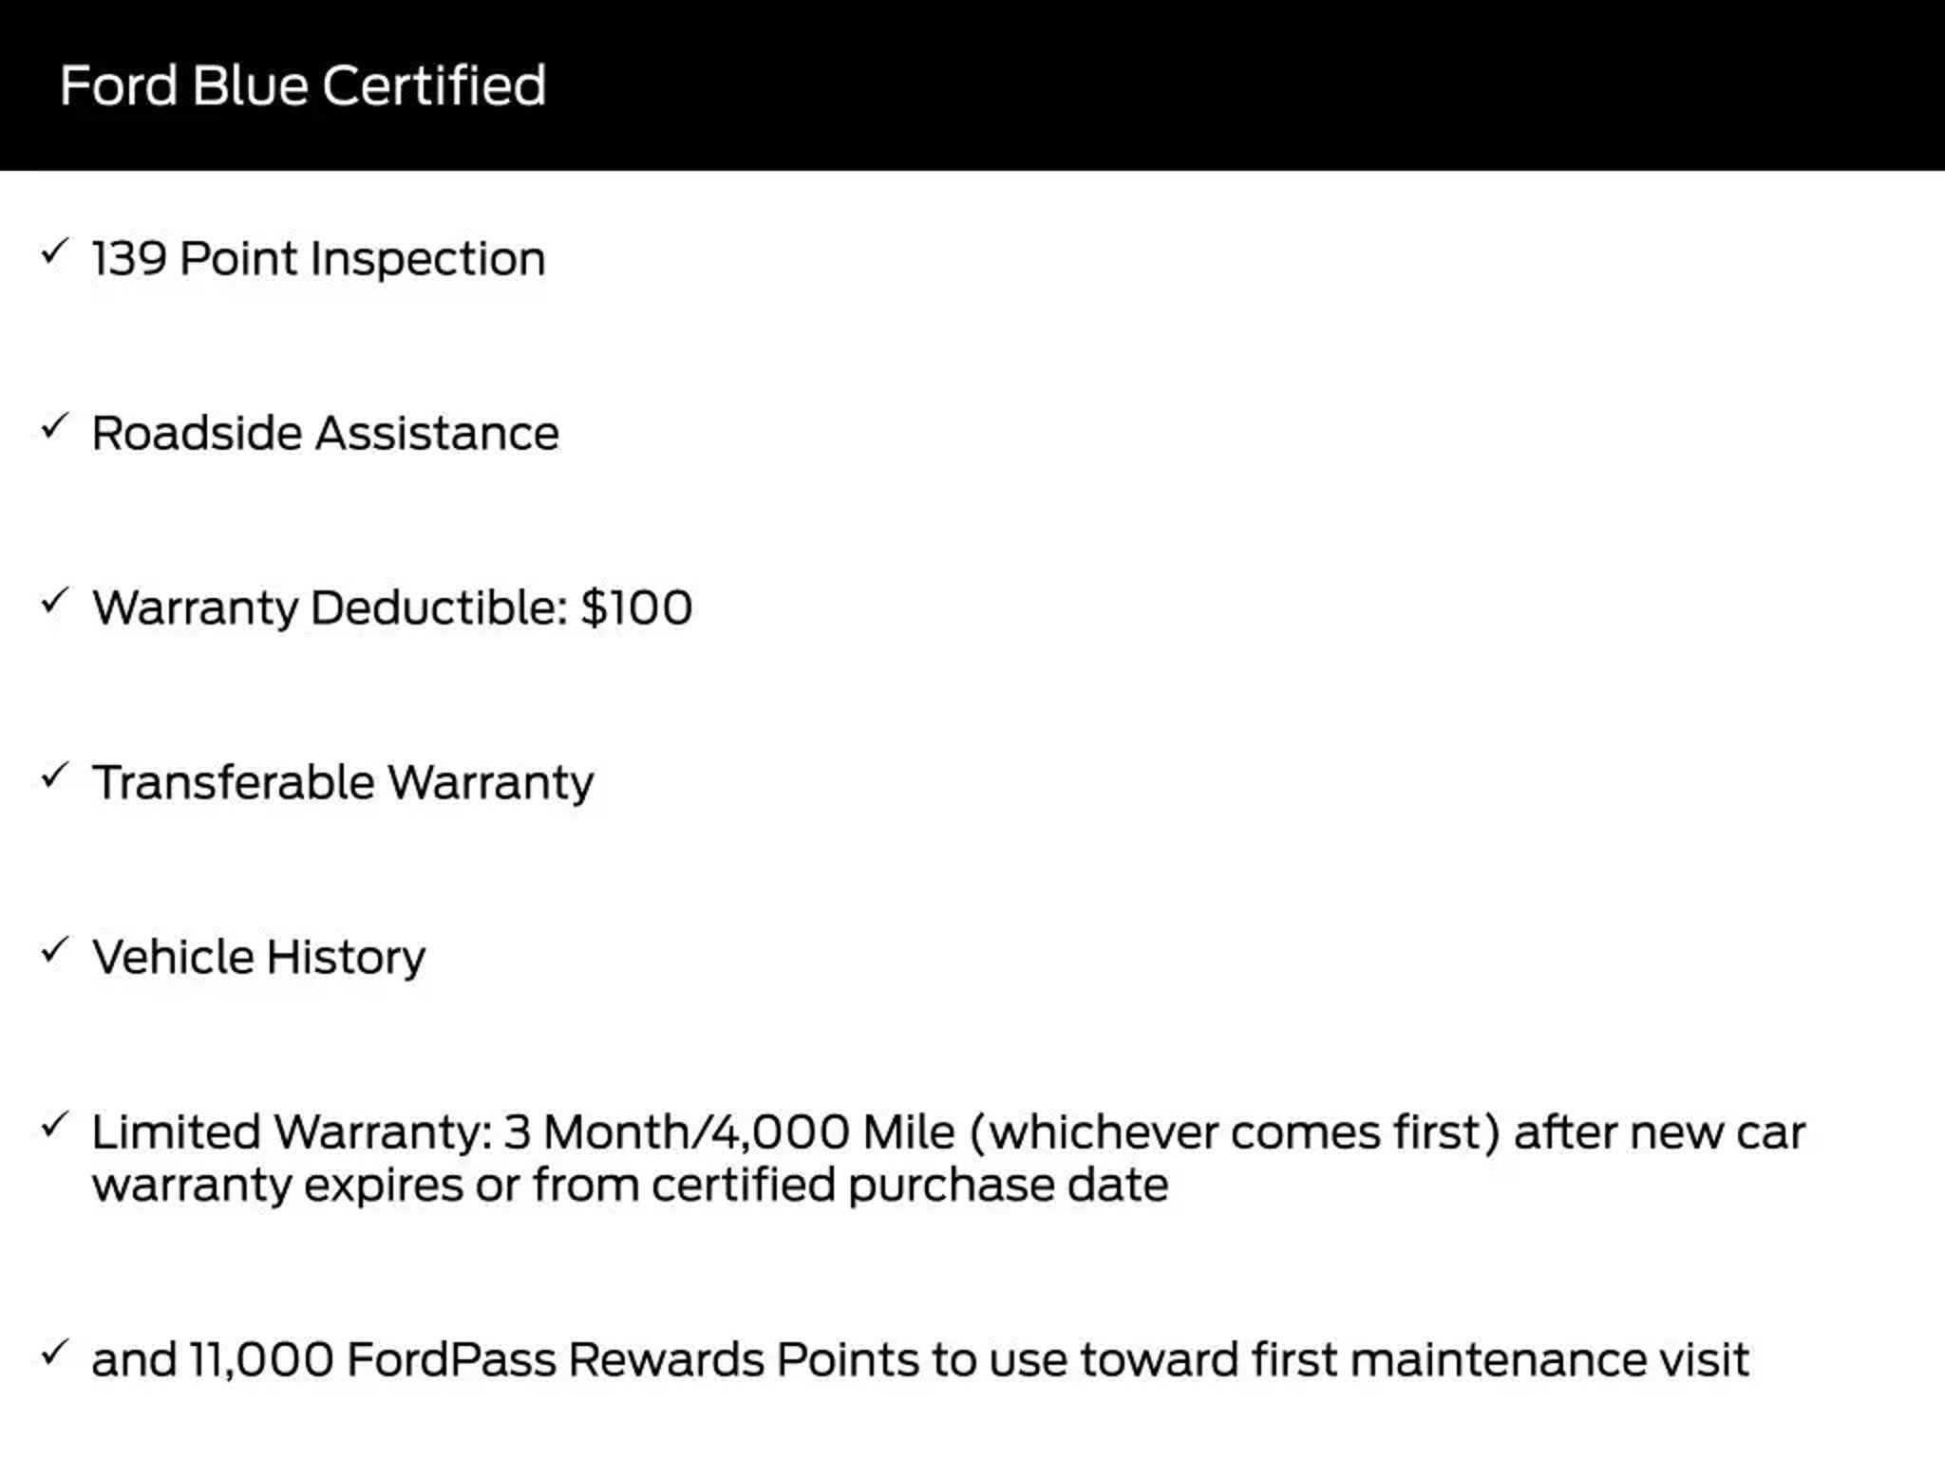The width and height of the screenshot is (1945, 1458).
Task: Click the Vehicle History item text
Action: [x=258, y=958]
